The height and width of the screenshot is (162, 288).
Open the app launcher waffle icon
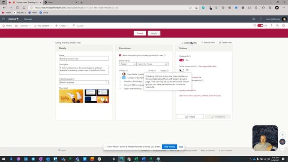[4, 19]
